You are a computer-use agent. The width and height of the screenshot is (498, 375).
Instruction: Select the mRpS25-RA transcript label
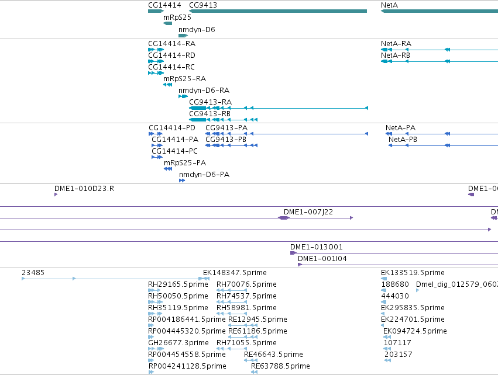pyautogui.click(x=184, y=79)
